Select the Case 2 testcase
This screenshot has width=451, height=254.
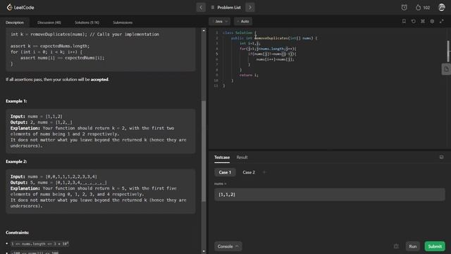(249, 172)
